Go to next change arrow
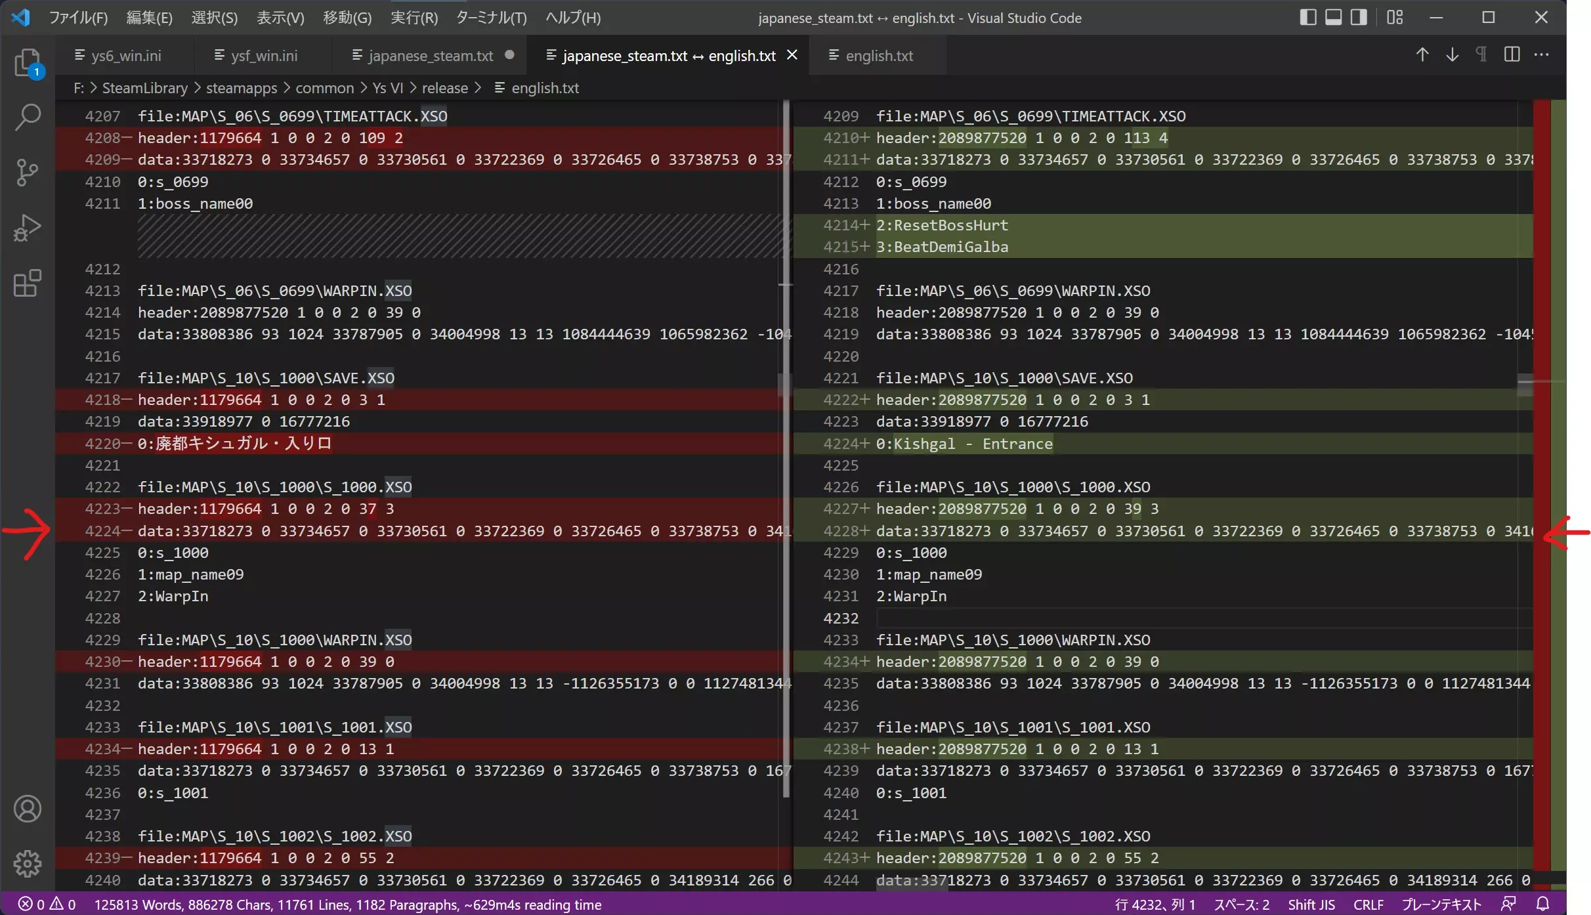 click(x=1452, y=55)
